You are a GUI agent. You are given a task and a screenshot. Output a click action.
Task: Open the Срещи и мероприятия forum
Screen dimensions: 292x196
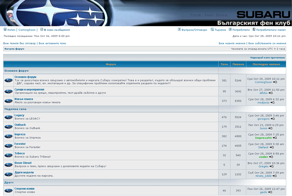tap(29, 89)
